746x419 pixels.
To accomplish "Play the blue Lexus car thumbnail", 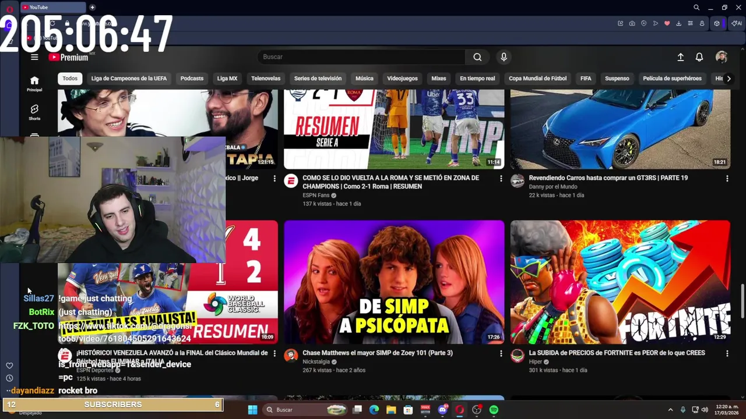I will click(x=620, y=129).
